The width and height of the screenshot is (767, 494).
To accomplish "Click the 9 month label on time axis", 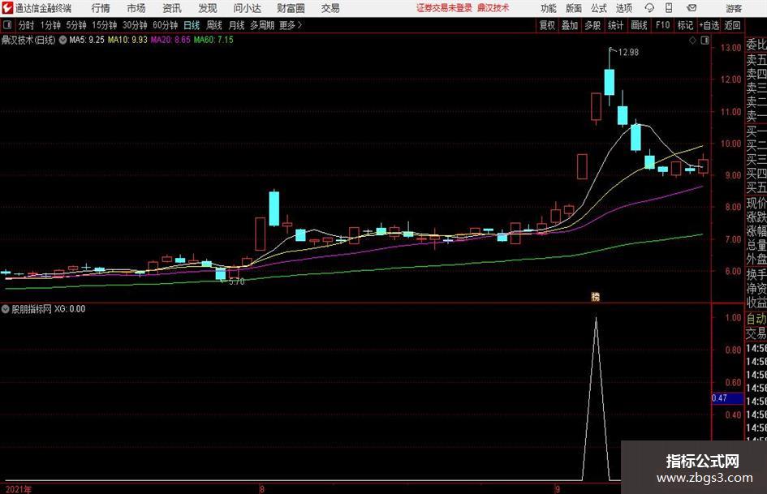I will click(557, 489).
